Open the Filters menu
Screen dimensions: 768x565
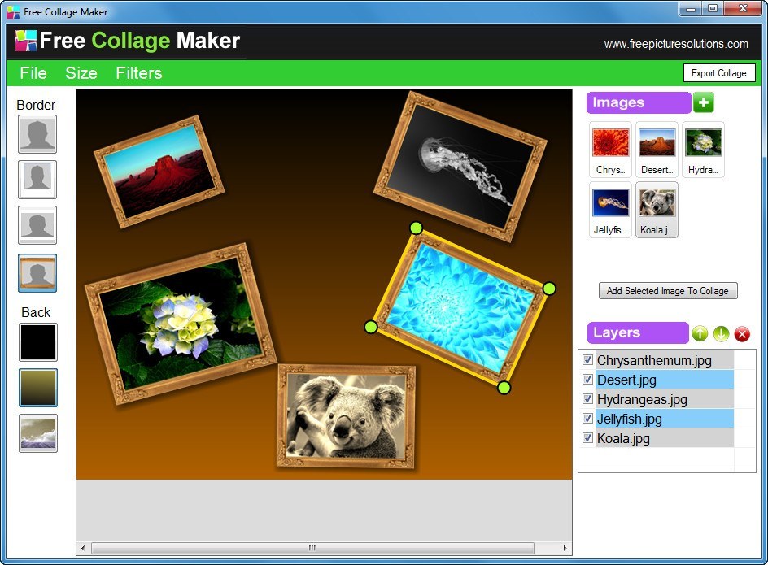pyautogui.click(x=138, y=73)
